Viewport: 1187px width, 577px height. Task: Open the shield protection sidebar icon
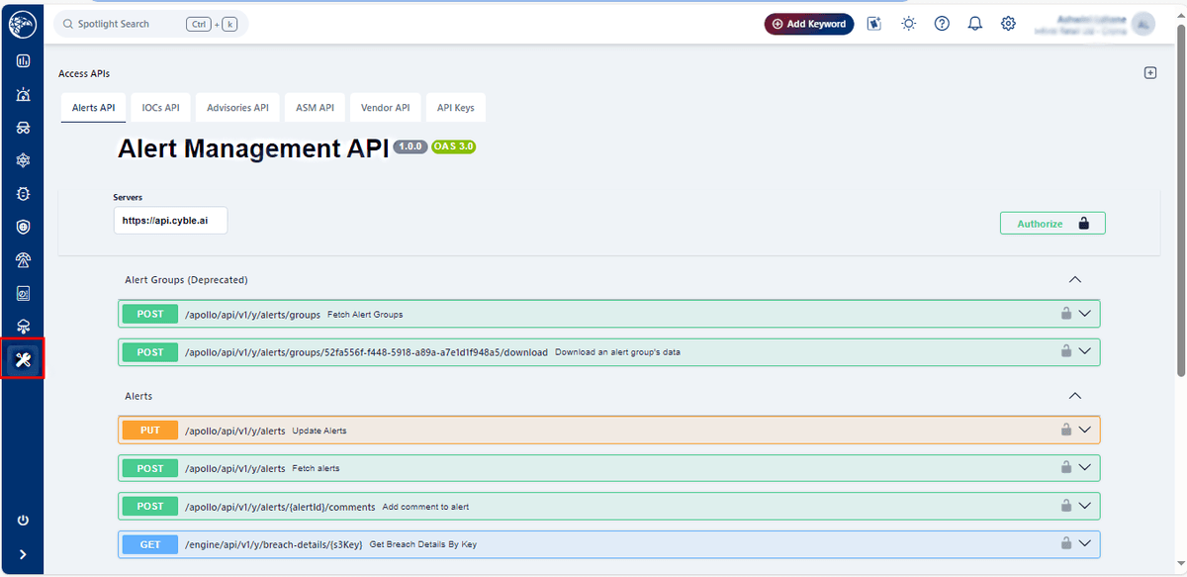pyautogui.click(x=23, y=227)
